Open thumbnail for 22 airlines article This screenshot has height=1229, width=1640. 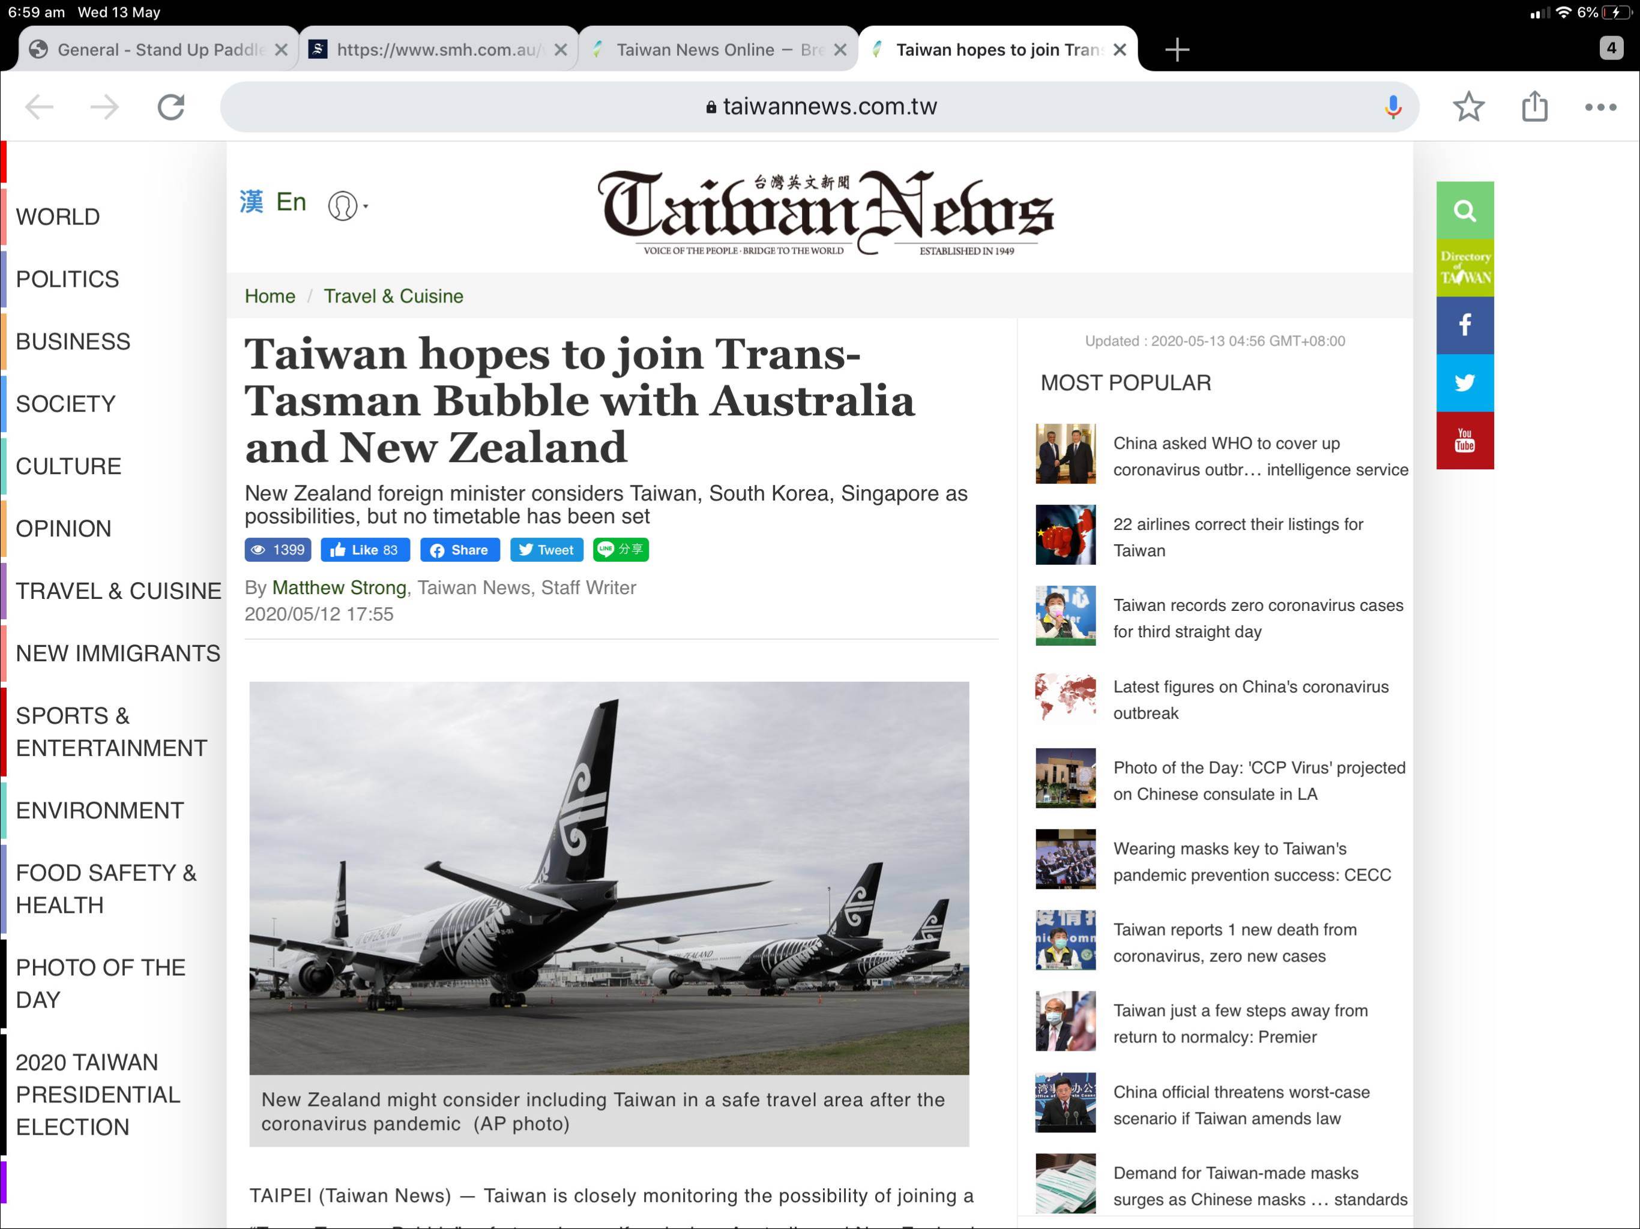1066,535
